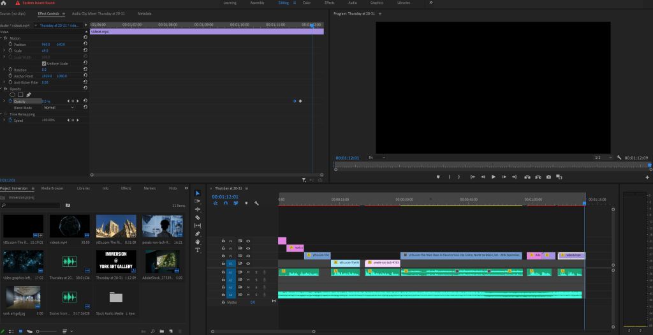Open the York Art Gallery title thumbnail
Image resolution: width=653 pixels, height=335 pixels.
116,262
